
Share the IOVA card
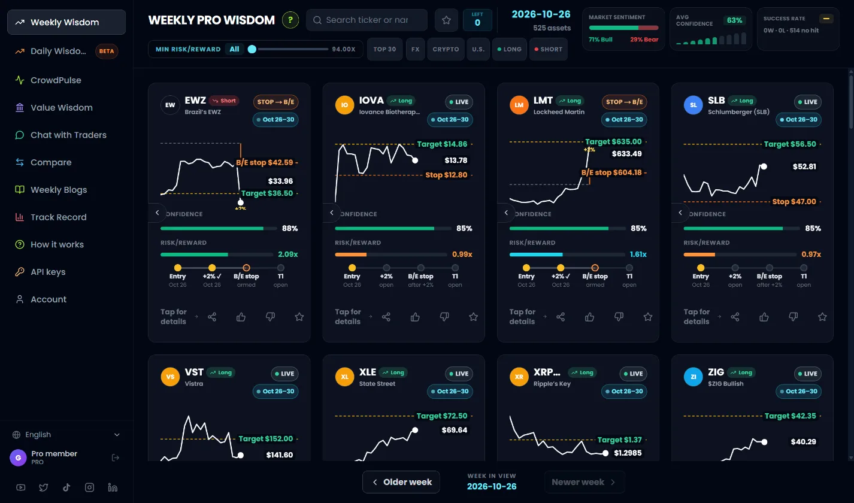coord(386,317)
